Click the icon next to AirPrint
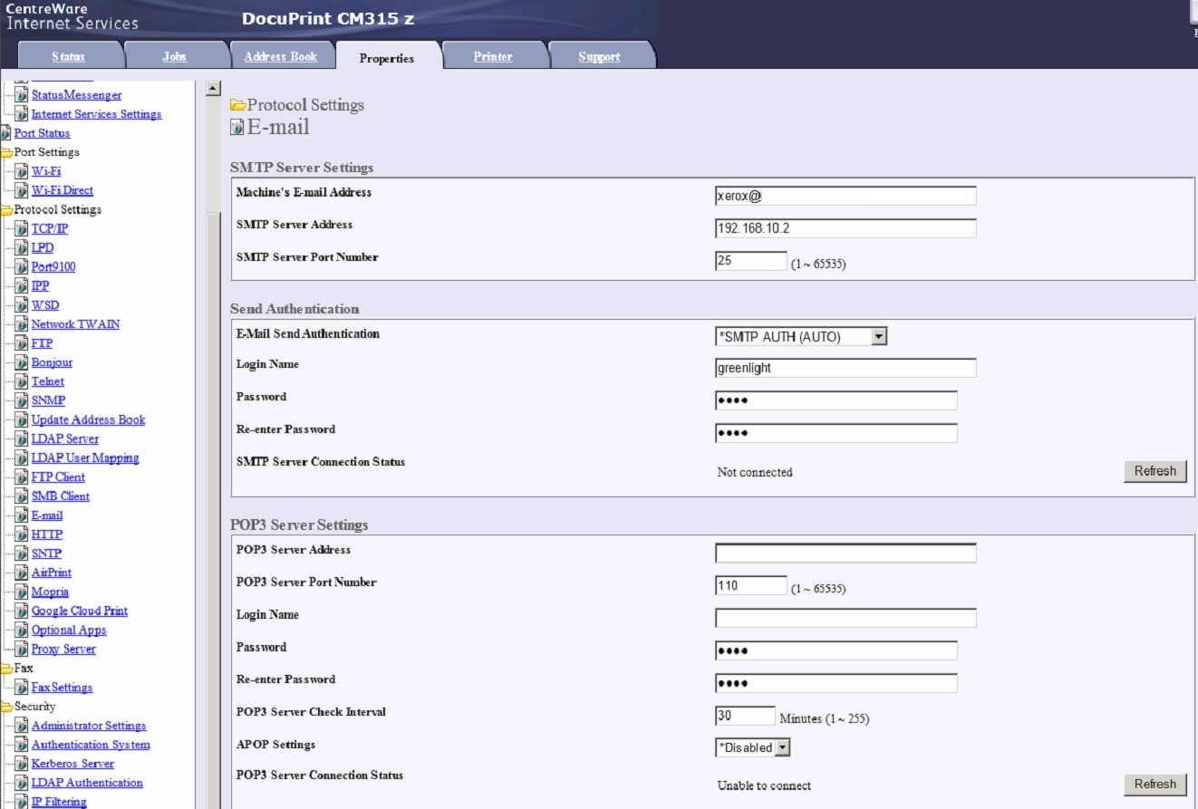 point(23,573)
